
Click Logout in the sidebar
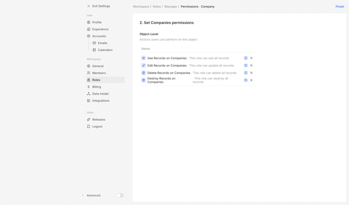coord(105,126)
